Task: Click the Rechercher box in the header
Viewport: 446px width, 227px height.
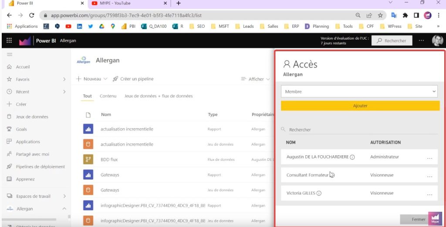Action: (392, 40)
